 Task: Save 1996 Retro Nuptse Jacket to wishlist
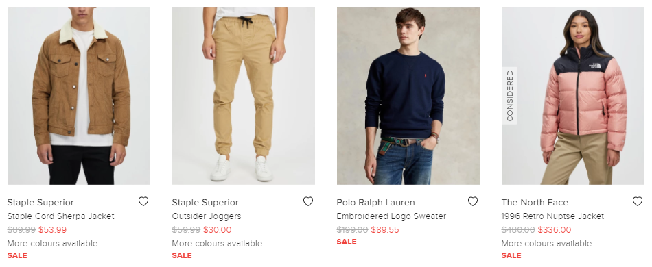coord(638,201)
